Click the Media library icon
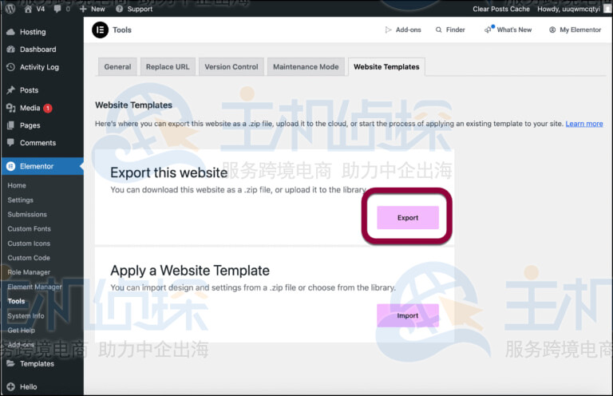Image resolution: width=613 pixels, height=396 pixels. (x=11, y=108)
